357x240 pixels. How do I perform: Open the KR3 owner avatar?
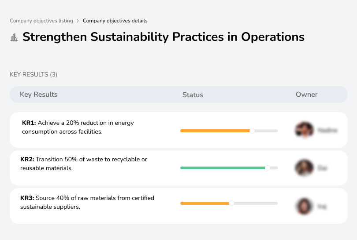coord(304,206)
